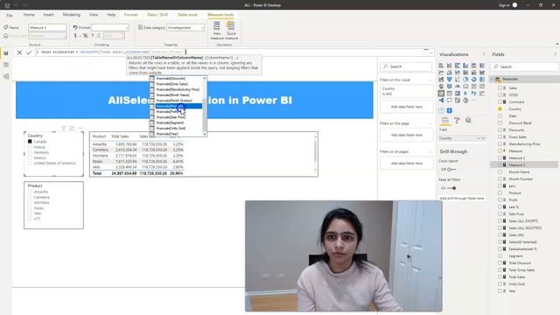Check Canada in the Country slicer
Screen dimensions: 560x315
pyautogui.click(x=30, y=142)
